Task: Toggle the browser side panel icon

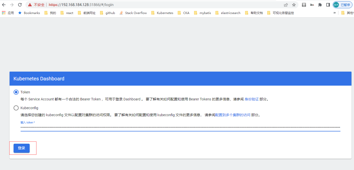Action: coord(328,5)
